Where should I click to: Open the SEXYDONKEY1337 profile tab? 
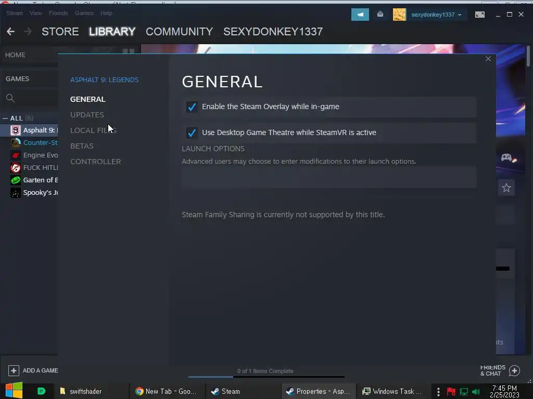click(273, 32)
